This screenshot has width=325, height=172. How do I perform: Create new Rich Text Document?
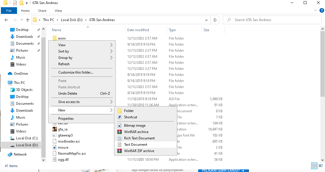pyautogui.click(x=145, y=138)
